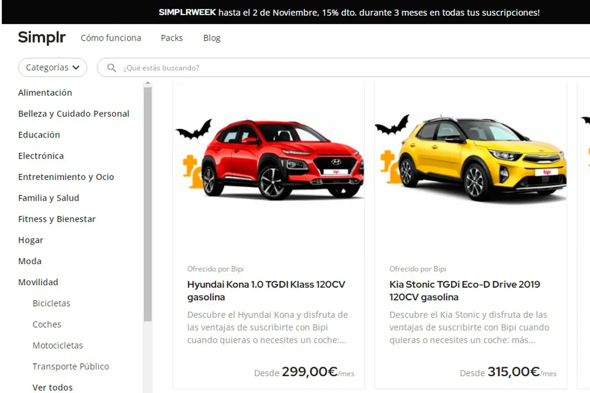Viewport: 590px width, 393px height.
Task: Click Ofrecido por Bipi on Hyundai card
Action: (215, 269)
